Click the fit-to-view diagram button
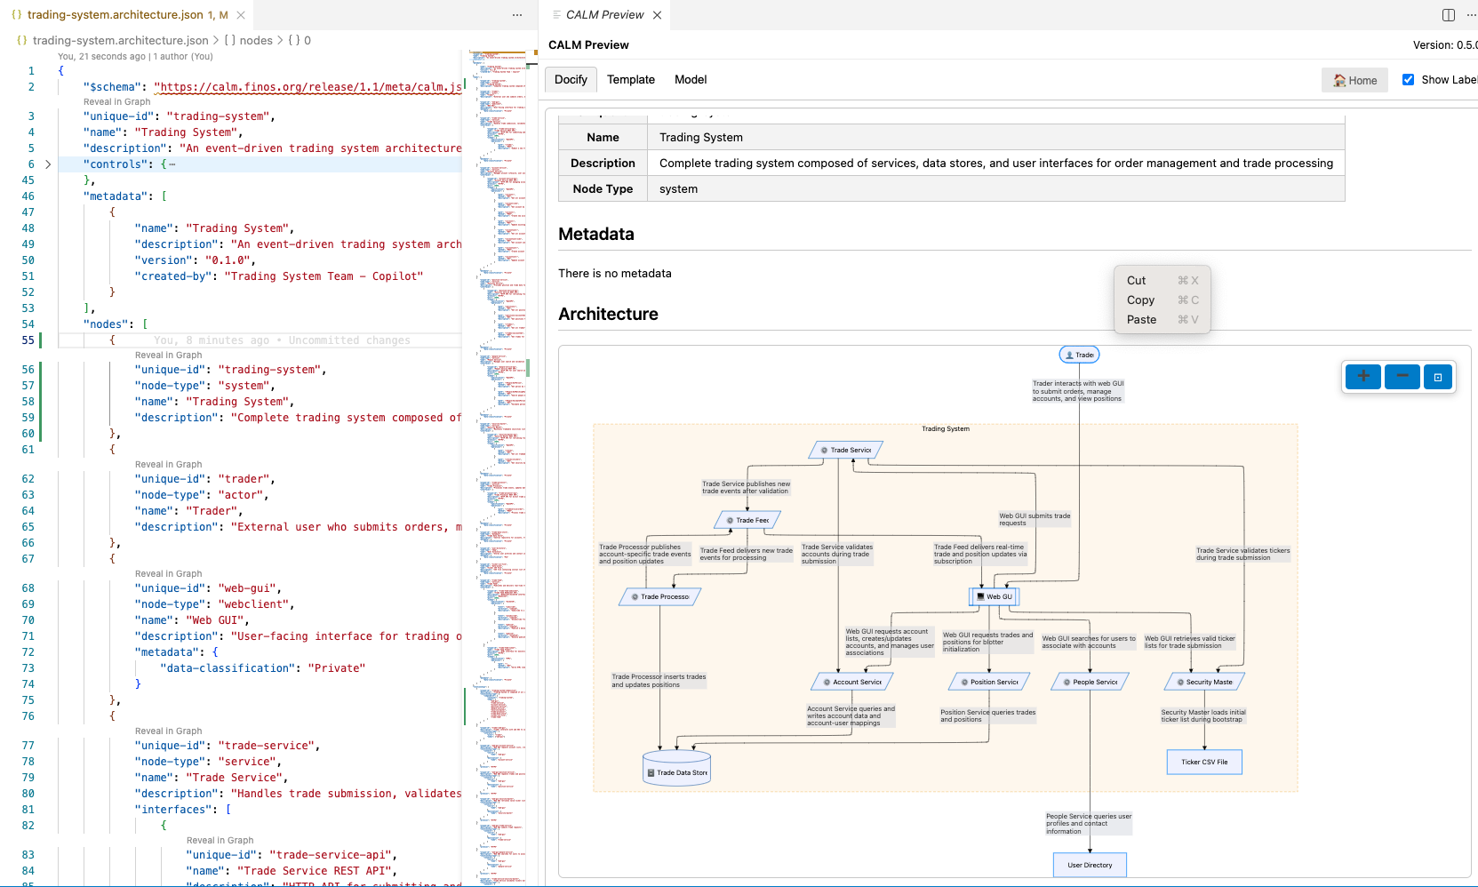The height and width of the screenshot is (887, 1478). [1437, 377]
